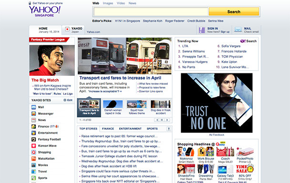Open the Fantasy Football icon
The width and height of the screenshot is (290, 183).
pyautogui.click(x=33, y=139)
